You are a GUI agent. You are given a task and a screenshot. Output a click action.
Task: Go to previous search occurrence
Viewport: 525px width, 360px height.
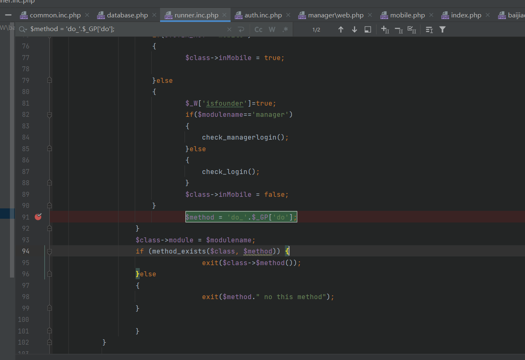[x=341, y=29]
